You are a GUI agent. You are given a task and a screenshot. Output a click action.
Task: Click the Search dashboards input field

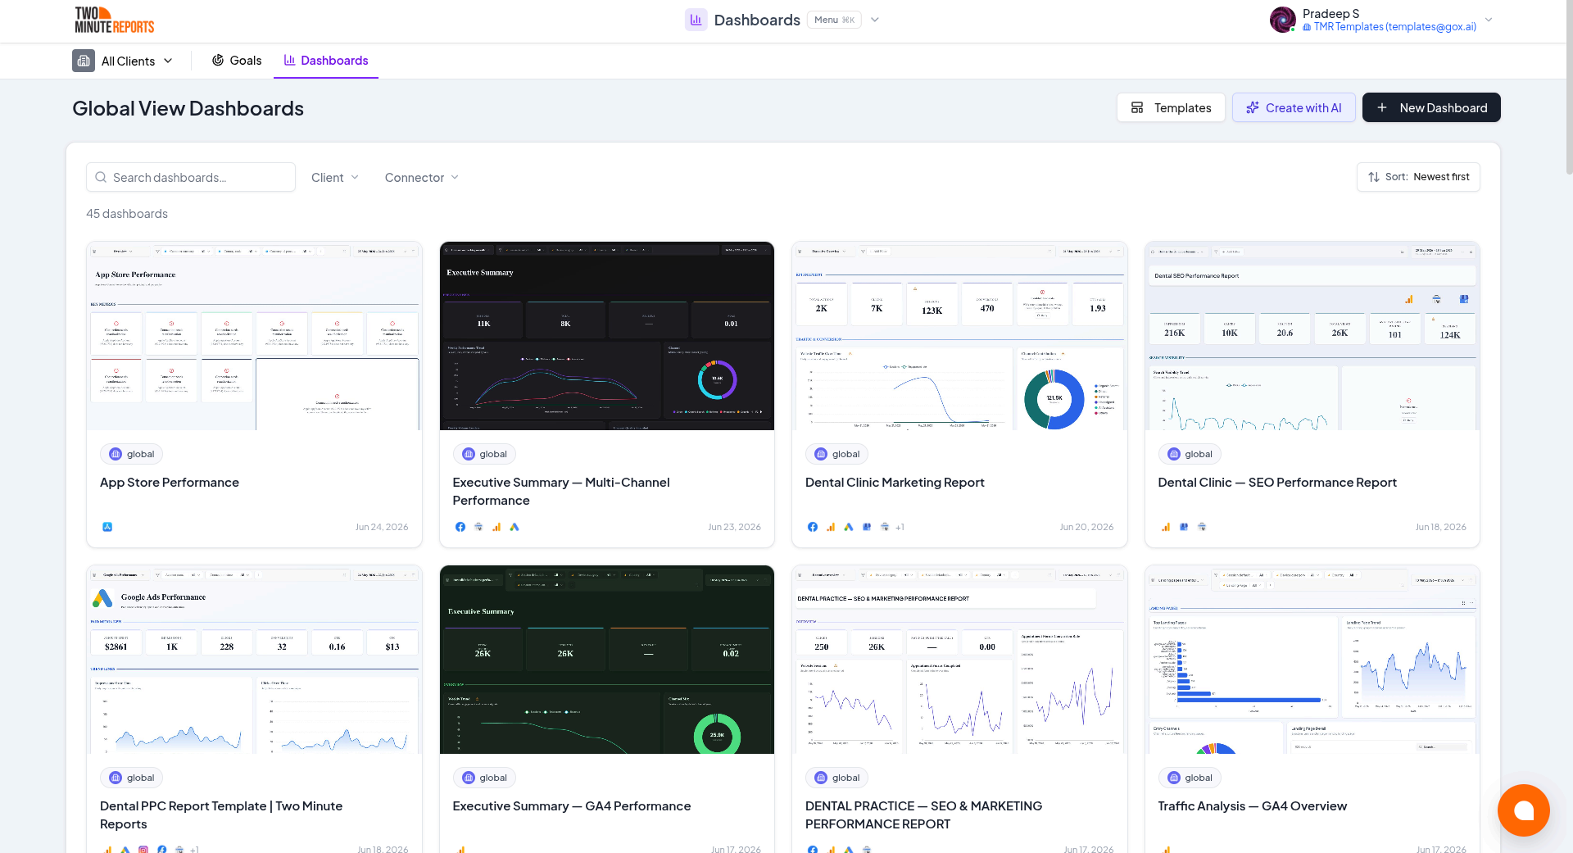191,177
